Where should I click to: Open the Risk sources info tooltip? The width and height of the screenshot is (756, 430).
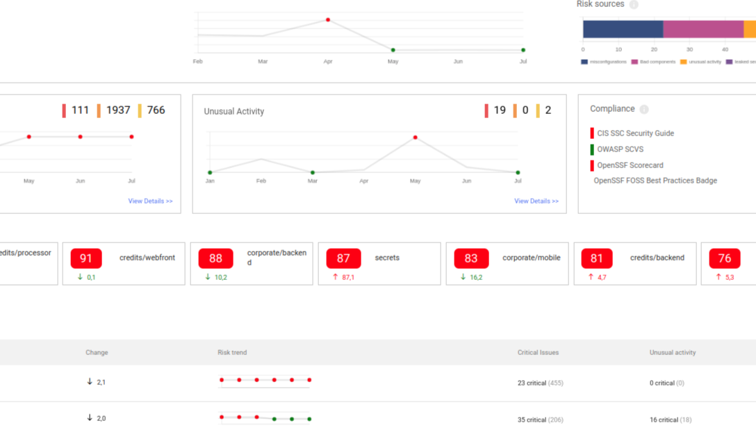[x=633, y=4]
